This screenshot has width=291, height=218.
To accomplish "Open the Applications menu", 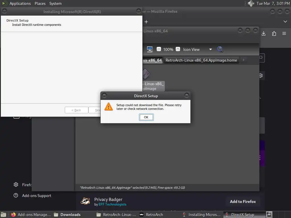I will click(x=20, y=3).
